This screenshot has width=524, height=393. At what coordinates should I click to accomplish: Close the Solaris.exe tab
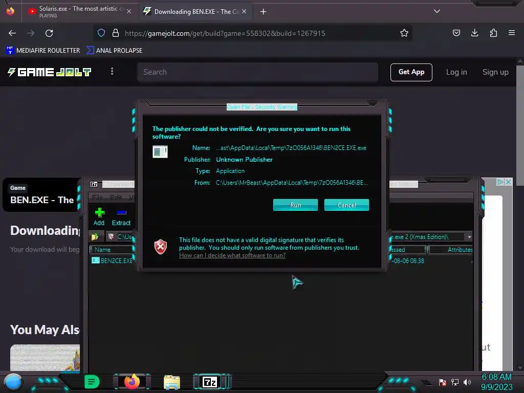coord(129,11)
